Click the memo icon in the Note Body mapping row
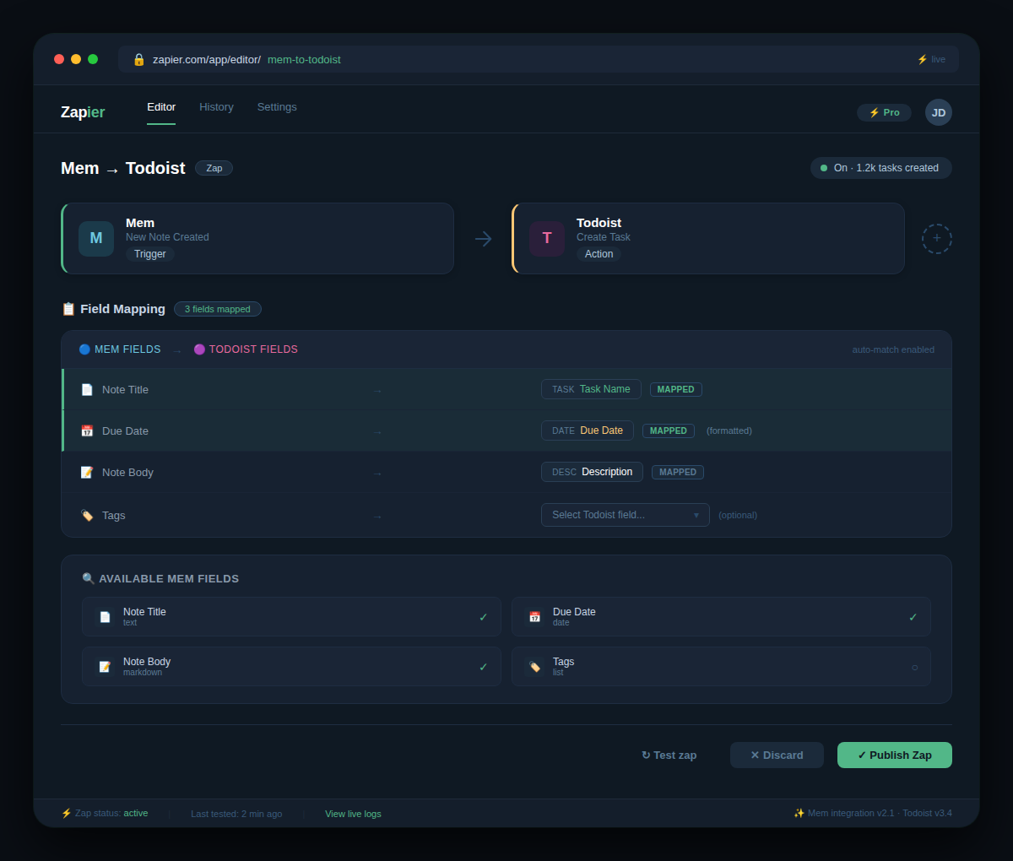This screenshot has height=861, width=1013. [87, 472]
